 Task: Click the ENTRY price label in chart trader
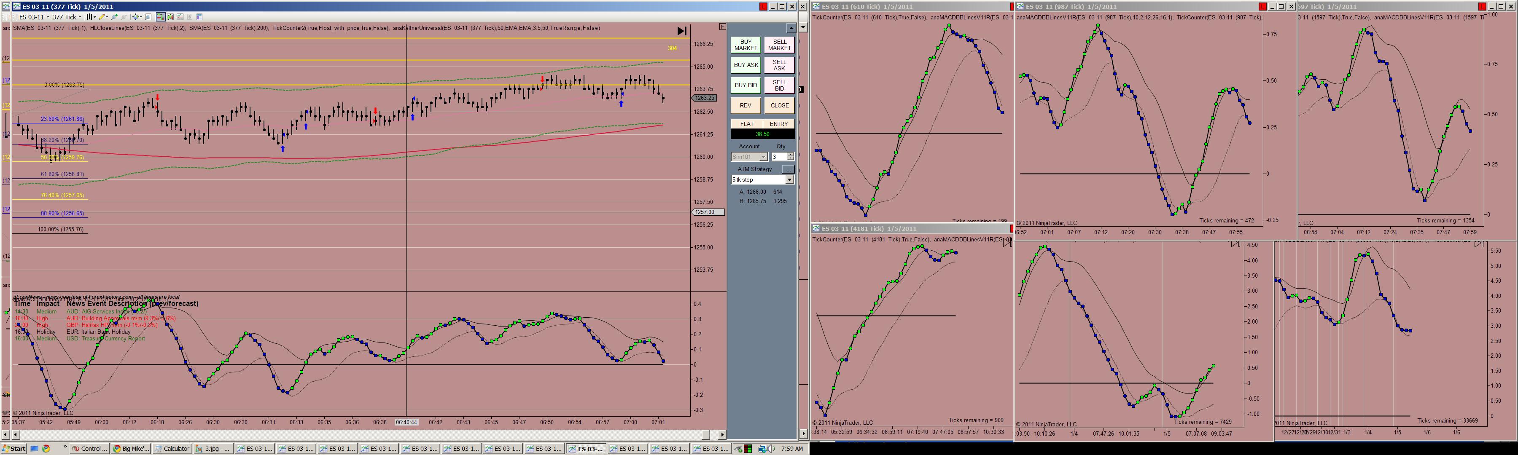[778, 124]
